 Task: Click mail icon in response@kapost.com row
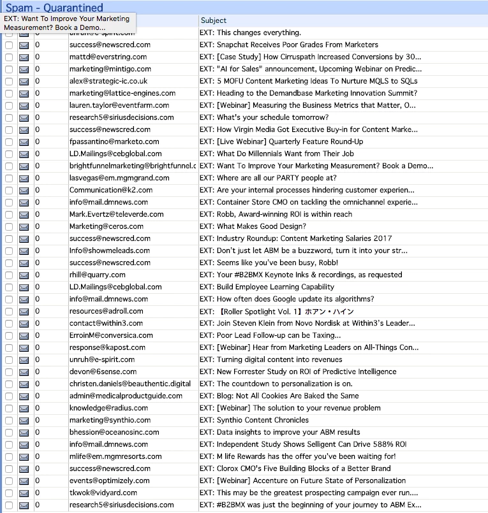(24, 348)
